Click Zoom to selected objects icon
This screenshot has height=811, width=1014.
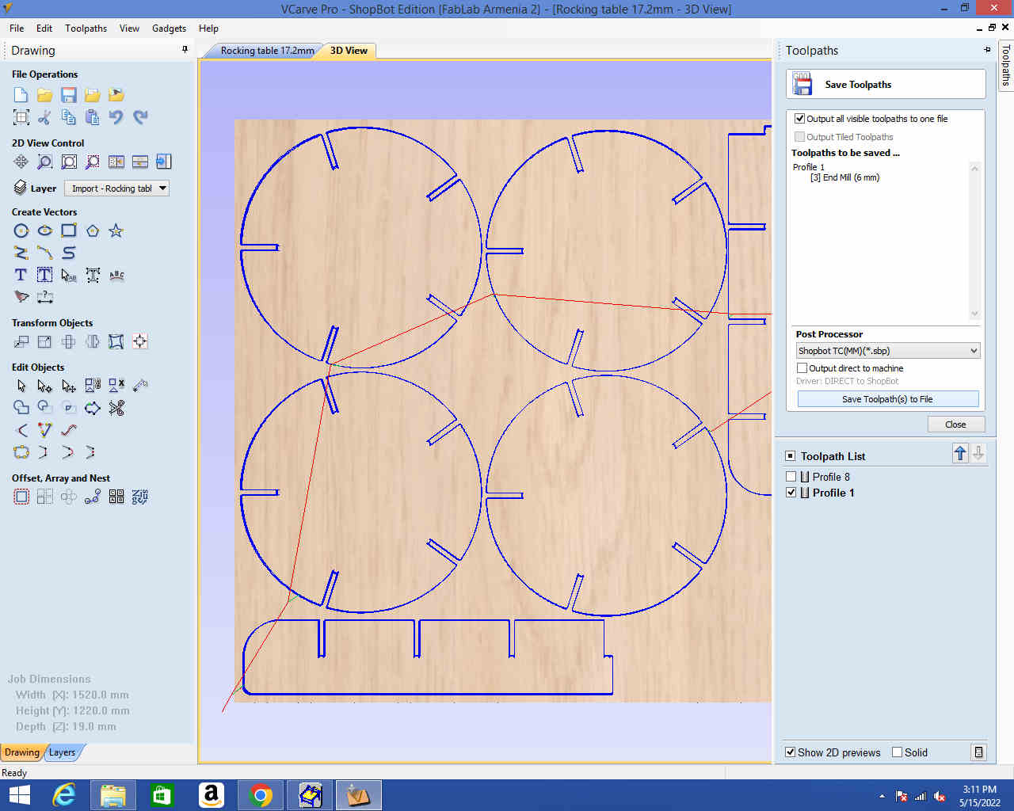point(93,162)
